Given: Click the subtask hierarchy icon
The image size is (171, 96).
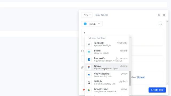Looking at the screenshot, I should tap(82, 51).
